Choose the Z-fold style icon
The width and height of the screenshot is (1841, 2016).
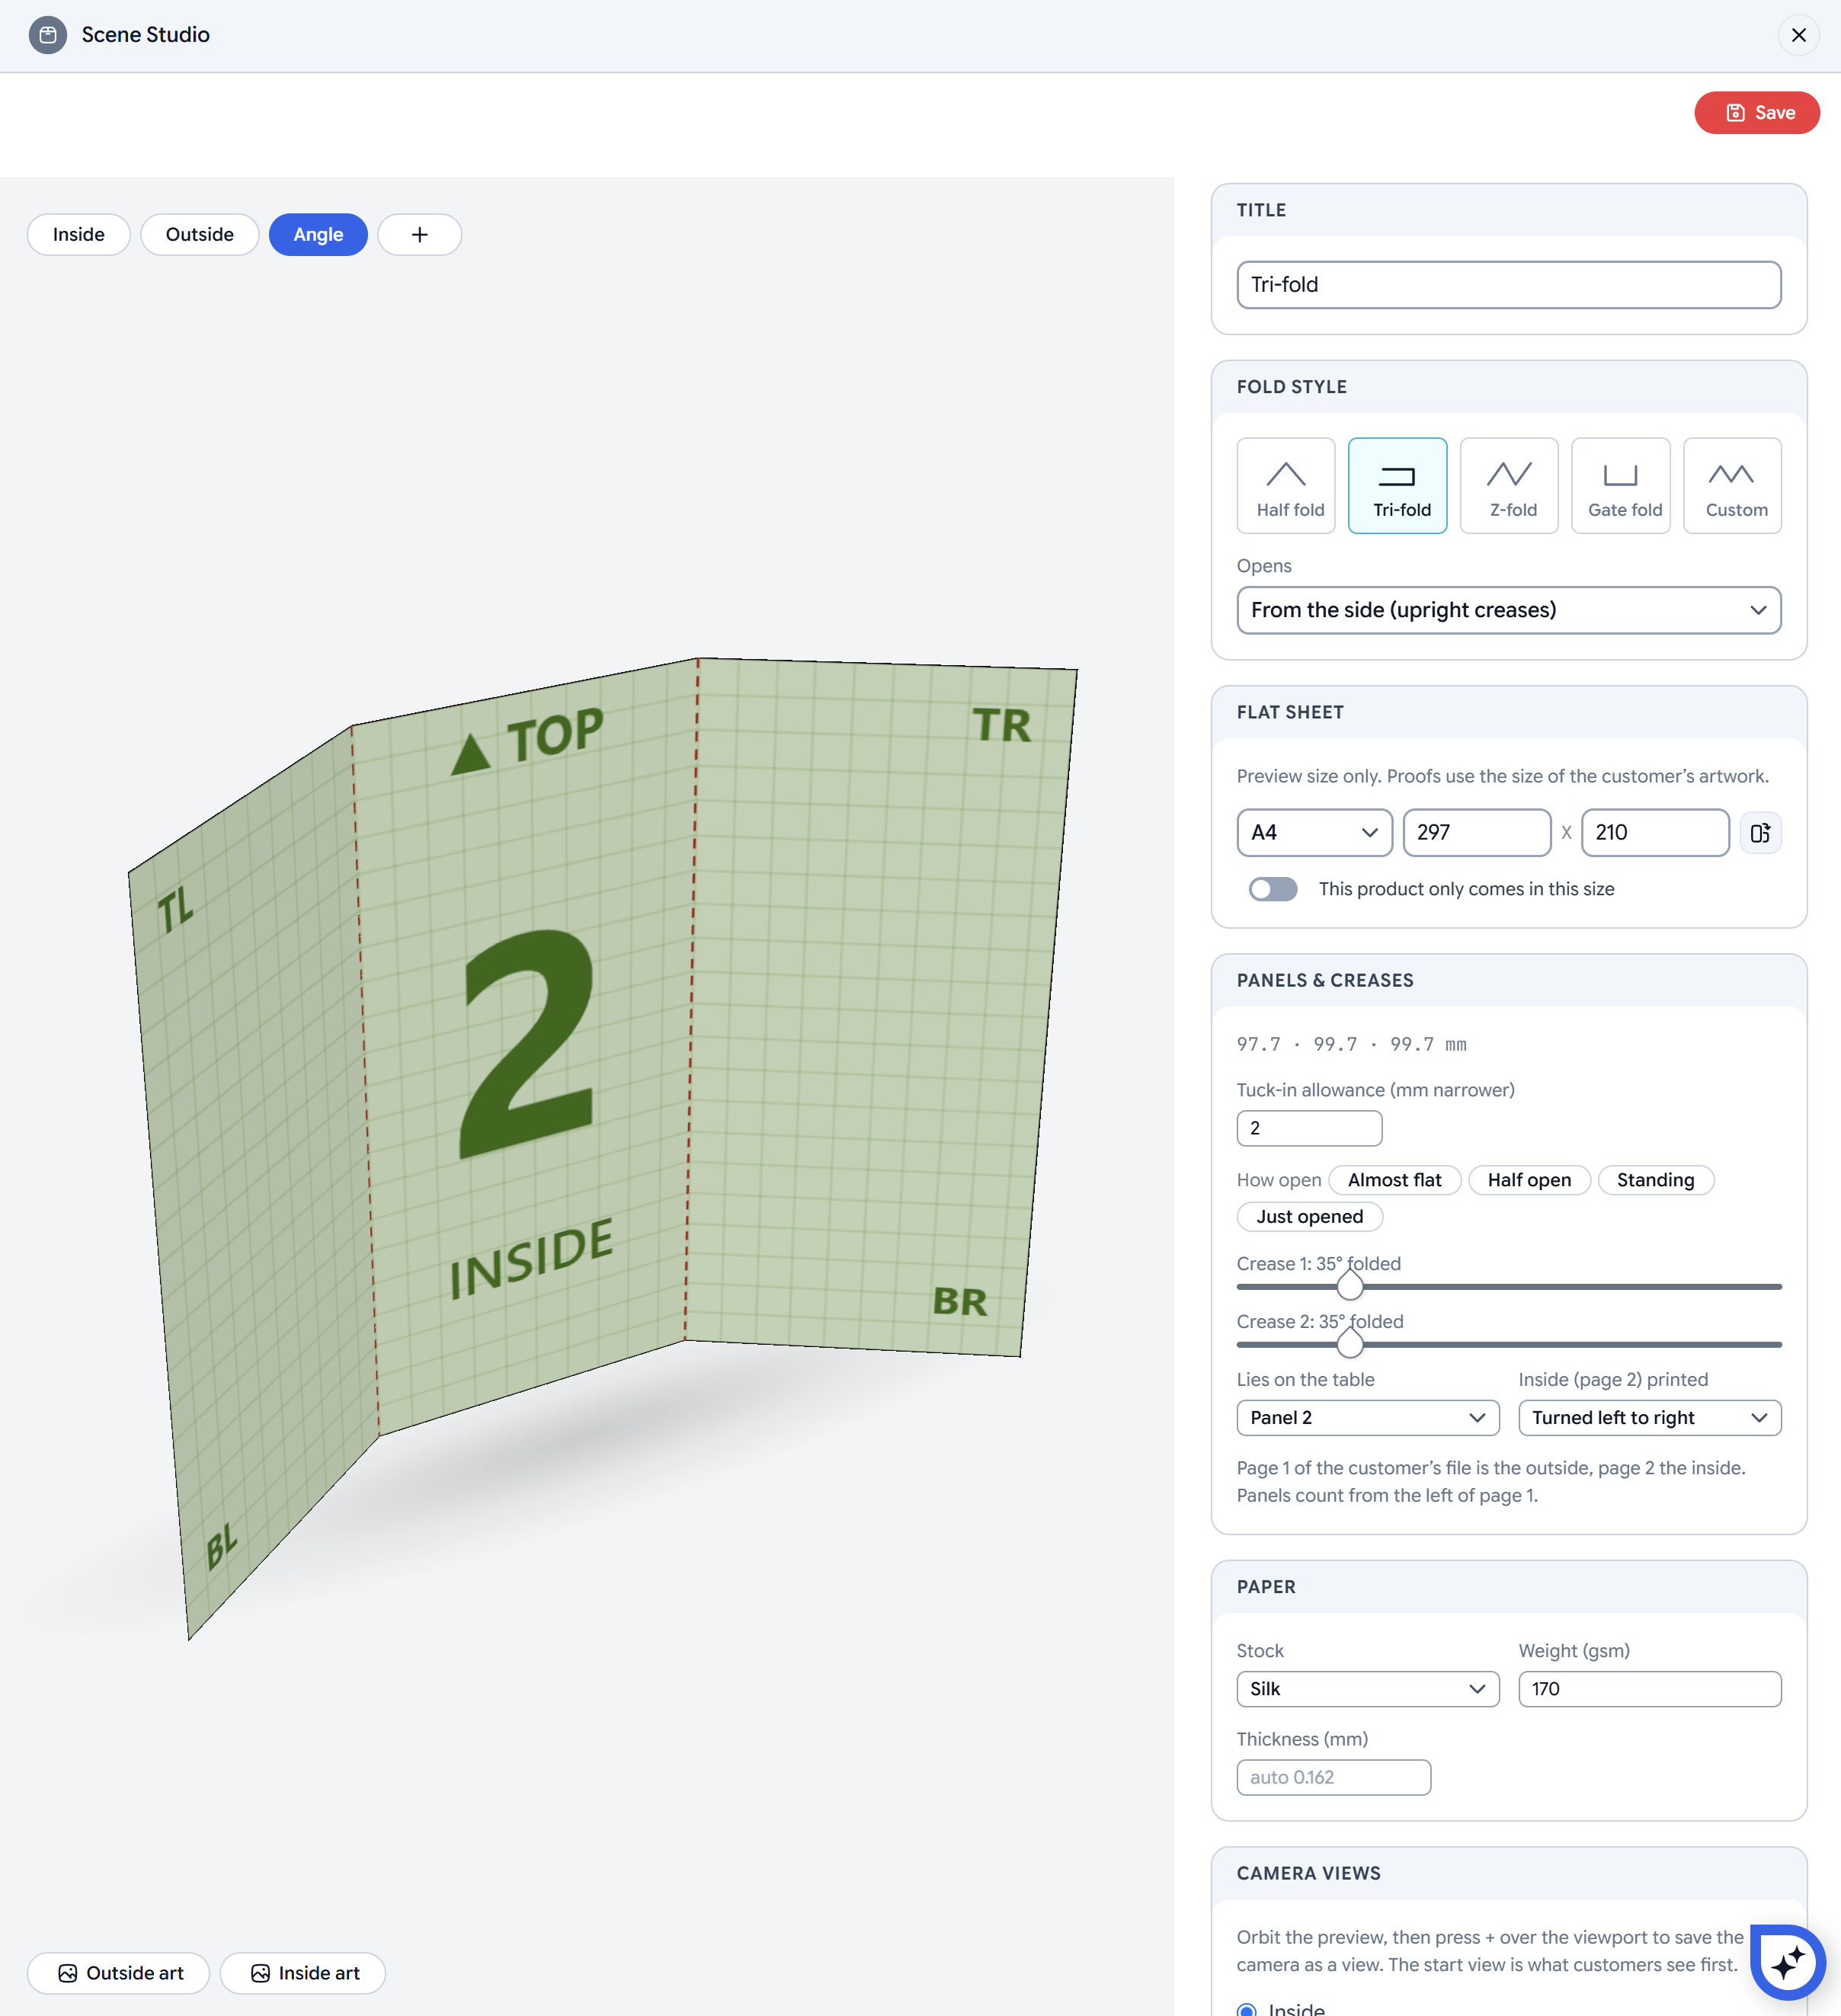1509,485
